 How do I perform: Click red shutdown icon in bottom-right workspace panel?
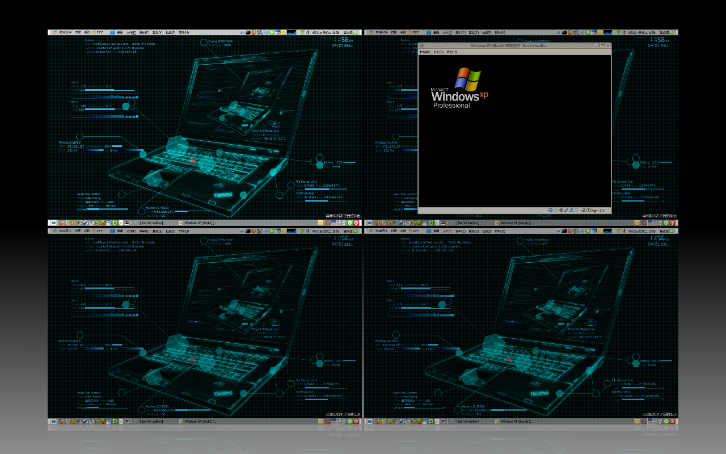tap(672, 421)
